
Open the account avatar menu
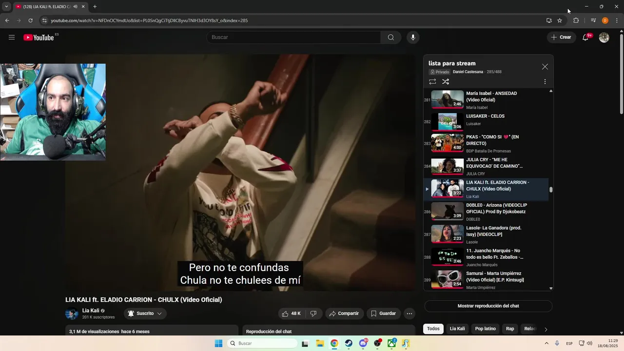[604, 38]
